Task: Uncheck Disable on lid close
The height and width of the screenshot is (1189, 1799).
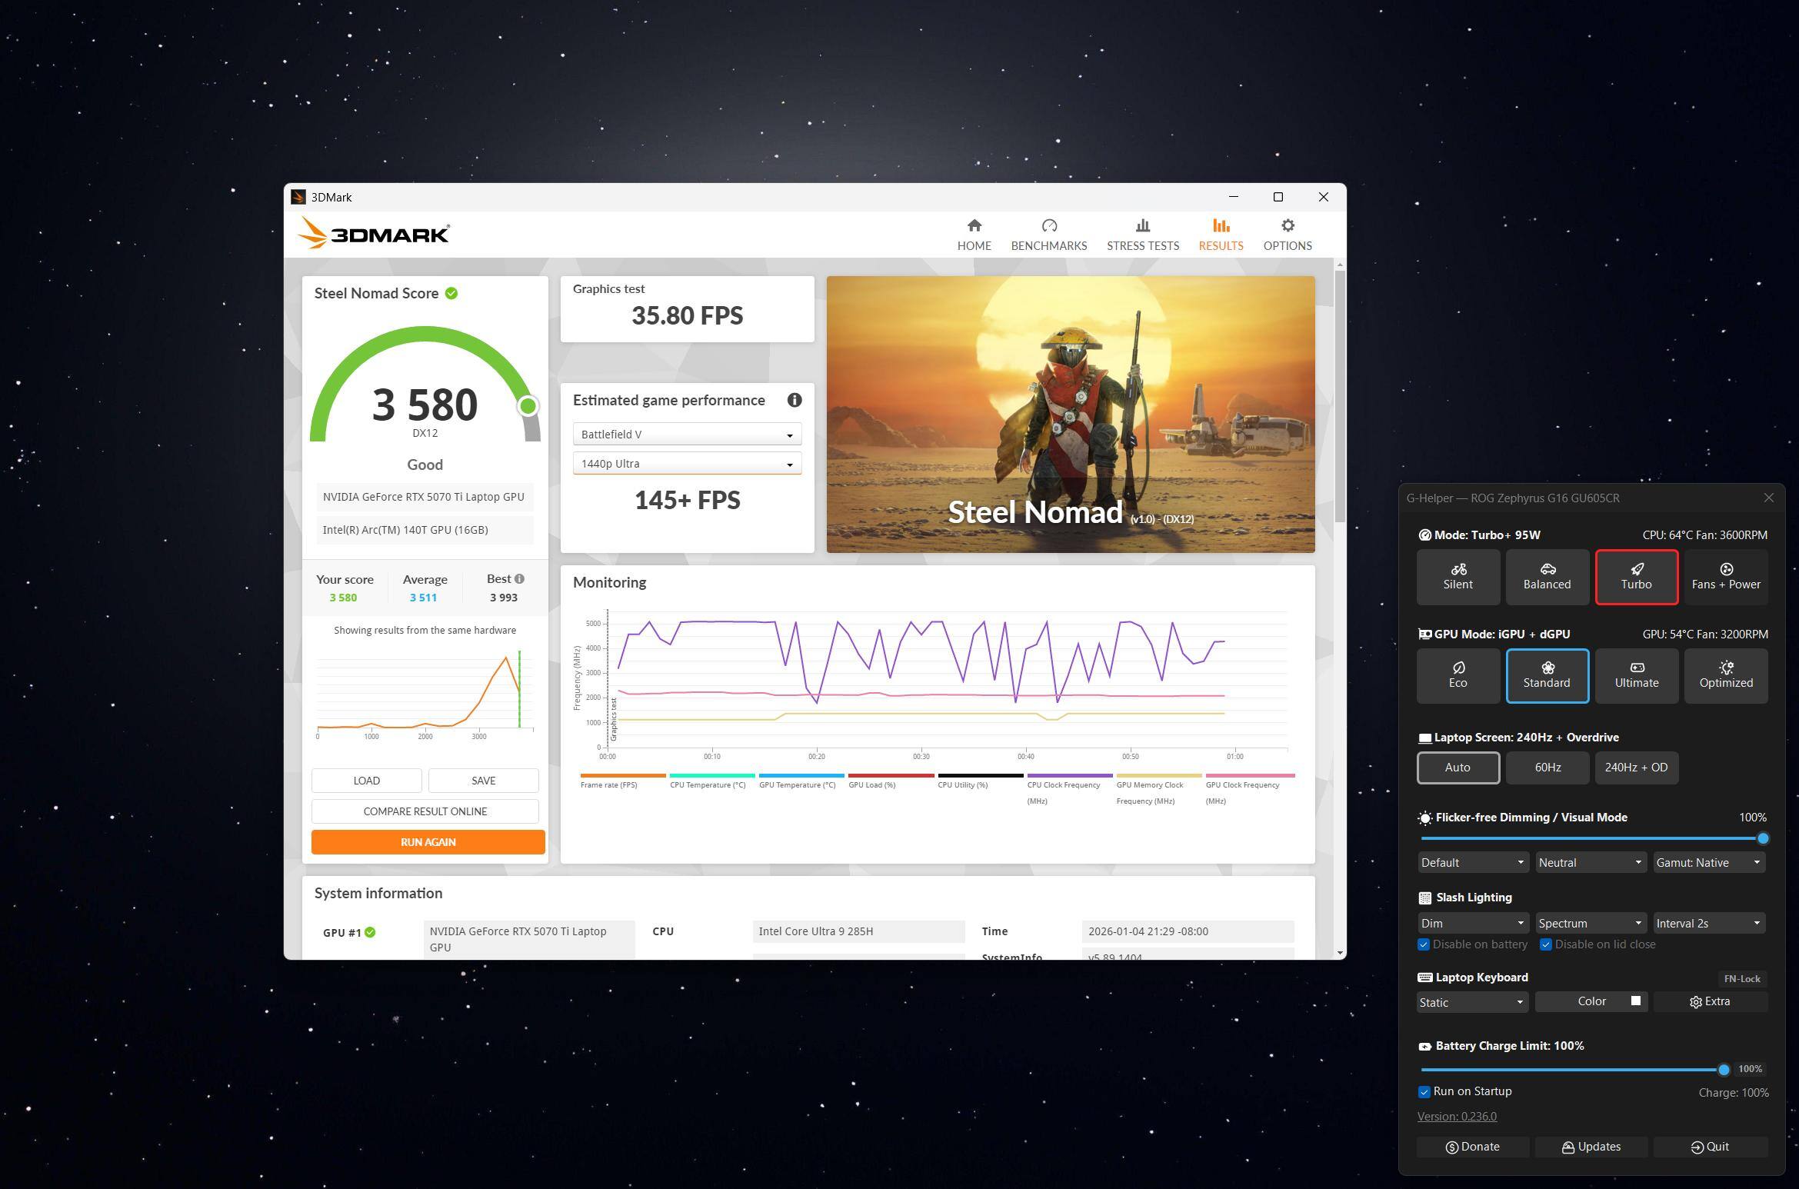Action: click(1545, 944)
